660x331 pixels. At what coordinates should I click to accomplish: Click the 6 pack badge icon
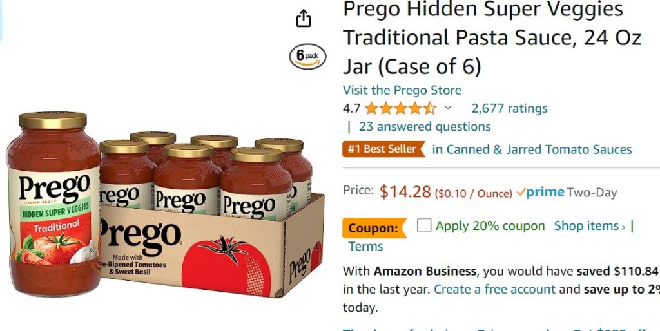tap(307, 57)
